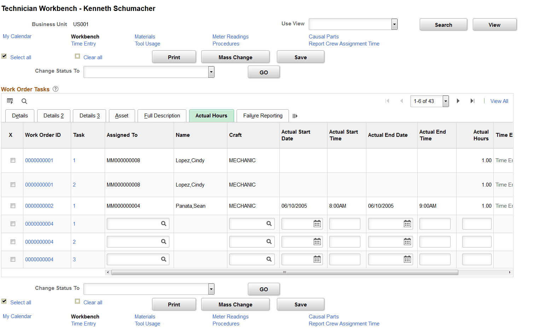Click the Find magnifying glass in the grid header

[x=24, y=101]
